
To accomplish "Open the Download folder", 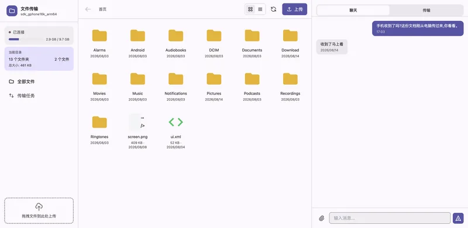I will 290,36.
